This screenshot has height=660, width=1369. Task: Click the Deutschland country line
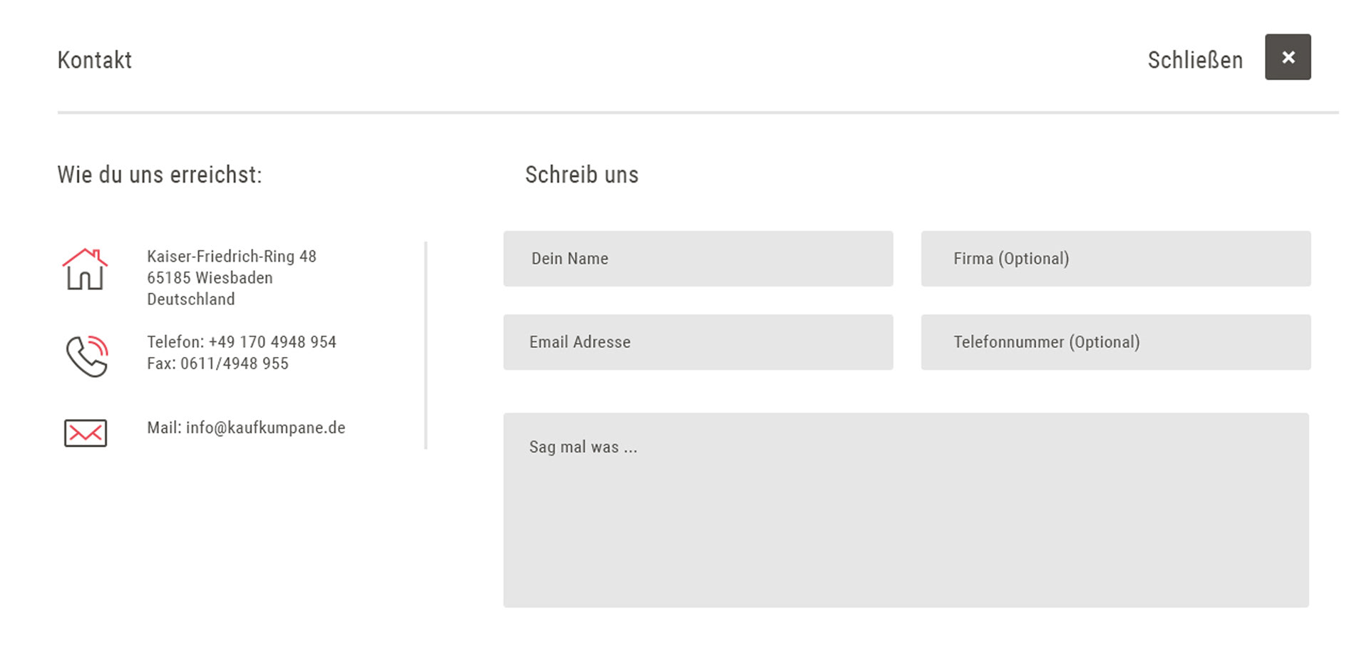pos(191,299)
